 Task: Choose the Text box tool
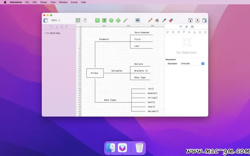pyautogui.click(x=104, y=20)
